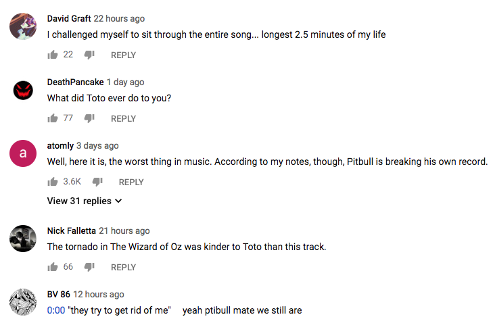Open Nick Falletta's profile picture
Screen dimensions: 493x319
[x=23, y=239]
